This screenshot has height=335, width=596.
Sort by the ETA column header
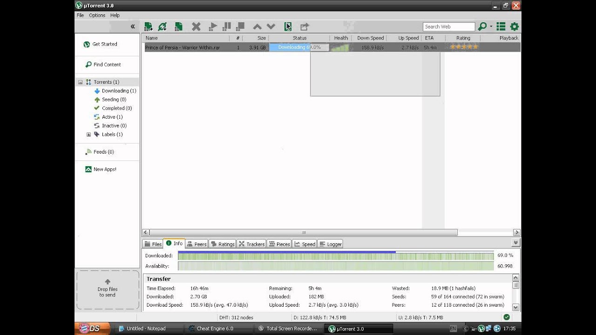(433, 38)
